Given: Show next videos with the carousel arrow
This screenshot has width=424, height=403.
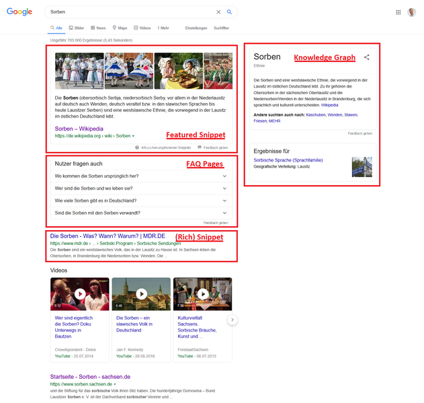Looking at the screenshot, I should (x=232, y=320).
